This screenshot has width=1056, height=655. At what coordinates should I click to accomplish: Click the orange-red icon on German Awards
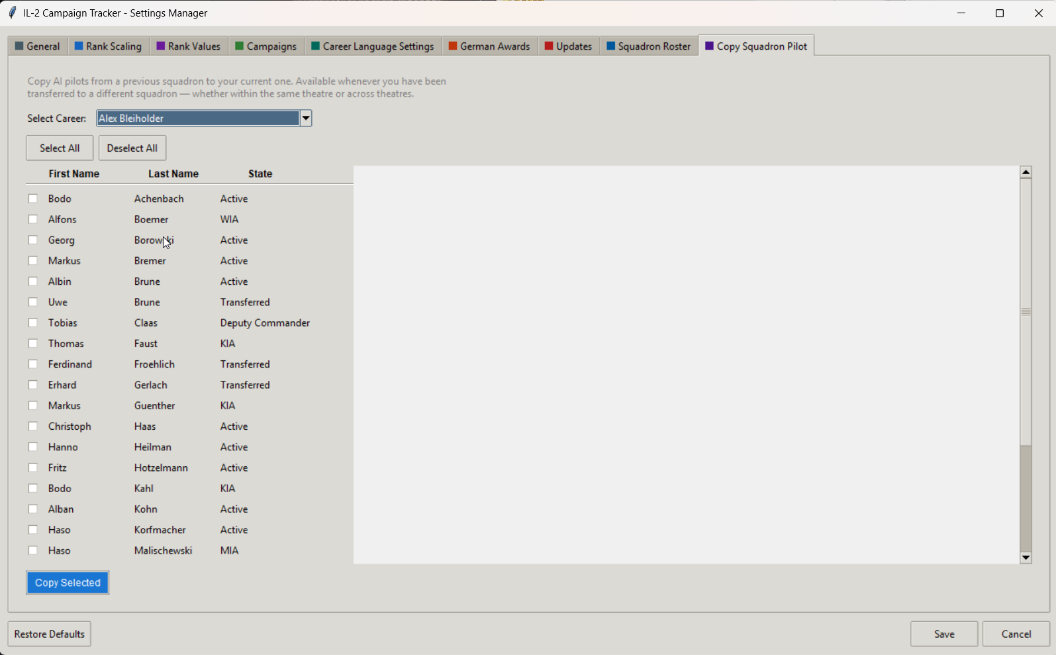point(453,46)
